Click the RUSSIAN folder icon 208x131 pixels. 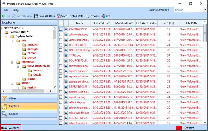tap(24, 45)
